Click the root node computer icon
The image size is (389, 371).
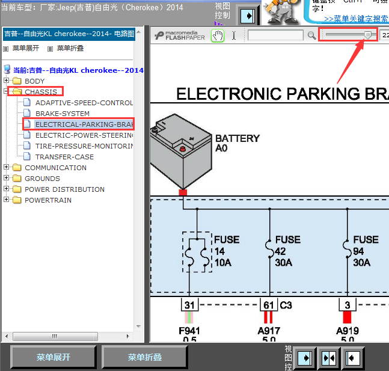[x=7, y=70]
